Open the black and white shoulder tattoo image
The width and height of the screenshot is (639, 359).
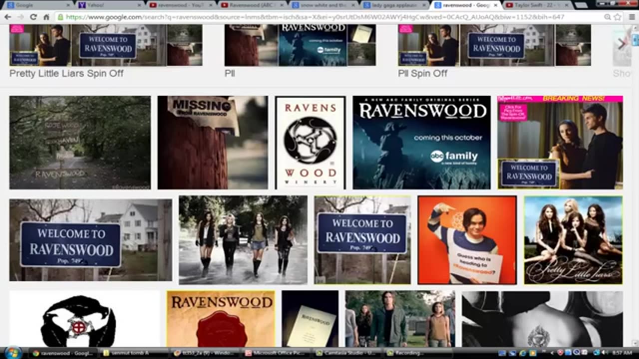coord(542,319)
